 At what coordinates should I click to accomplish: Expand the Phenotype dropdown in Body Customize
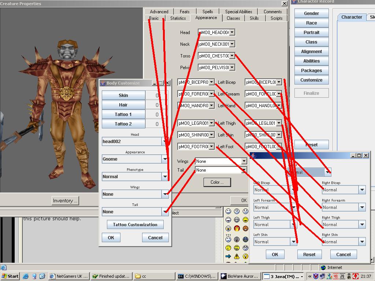click(x=165, y=177)
